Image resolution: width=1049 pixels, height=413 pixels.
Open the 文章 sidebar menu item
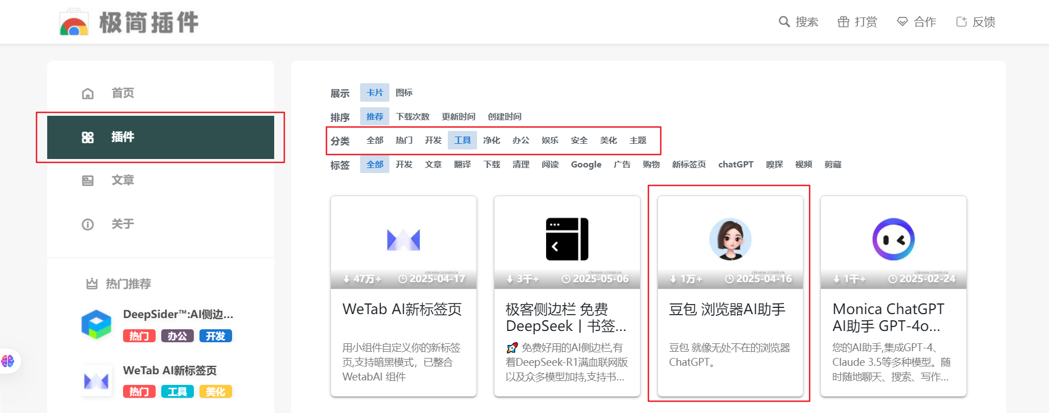pos(161,180)
